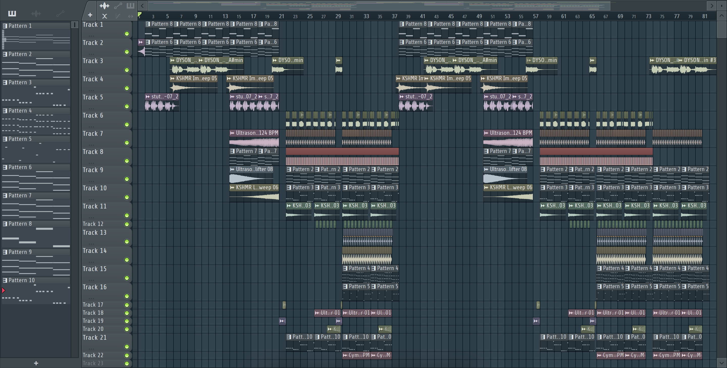Select first KSHMR L..weep 06 clip
The height and width of the screenshot is (368, 727).
coord(254,193)
